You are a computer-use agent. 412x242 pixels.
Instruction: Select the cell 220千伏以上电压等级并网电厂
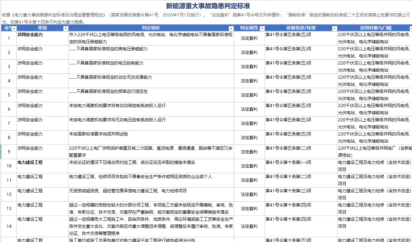pyautogui.click(x=375, y=152)
